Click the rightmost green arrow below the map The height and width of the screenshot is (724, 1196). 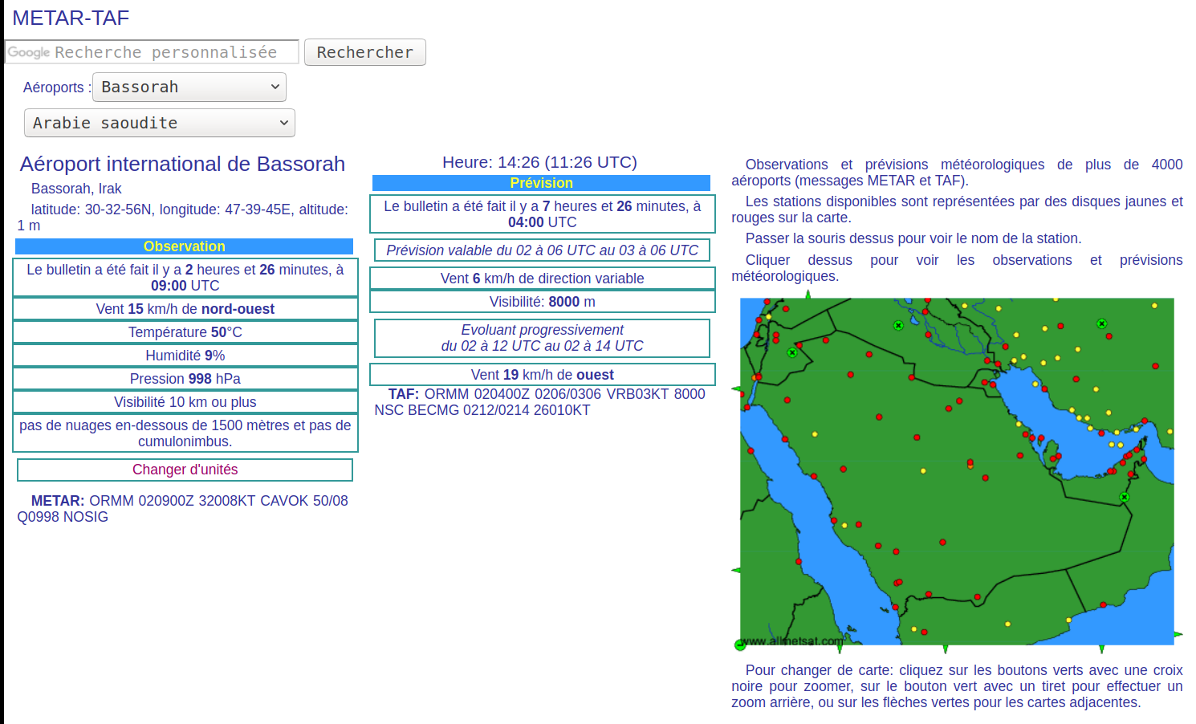click(1101, 649)
